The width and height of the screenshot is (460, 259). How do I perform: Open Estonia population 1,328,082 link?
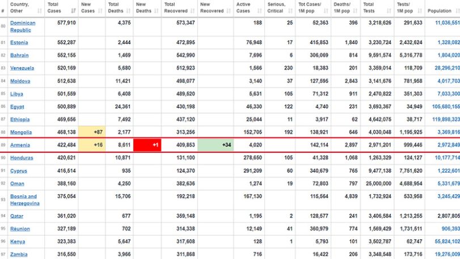coord(449,43)
